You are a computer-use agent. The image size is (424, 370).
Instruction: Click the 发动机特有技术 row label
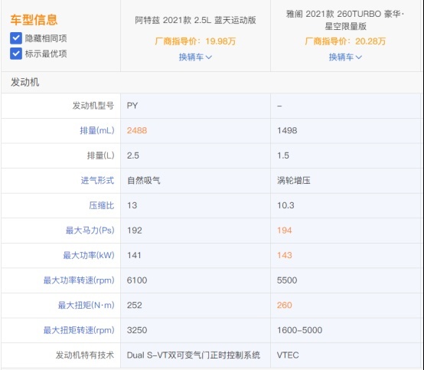pyautogui.click(x=85, y=355)
